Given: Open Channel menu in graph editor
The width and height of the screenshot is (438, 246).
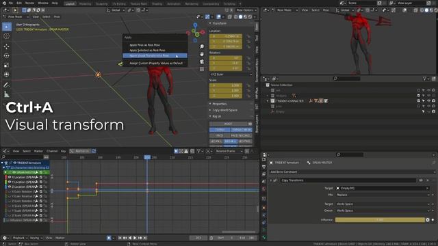Looking at the screenshot, I should pos(52,151).
